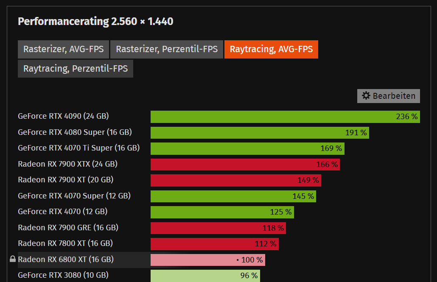This screenshot has width=437, height=282.
Task: Click the 145 % bar for RTX 4070 Super
Action: (233, 196)
